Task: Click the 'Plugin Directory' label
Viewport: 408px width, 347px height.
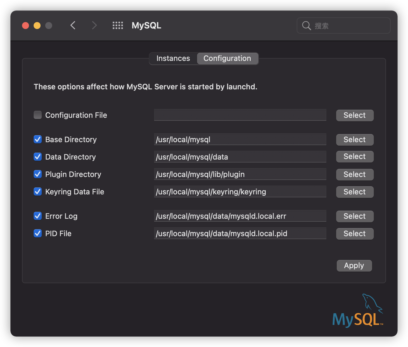Action: (x=73, y=174)
